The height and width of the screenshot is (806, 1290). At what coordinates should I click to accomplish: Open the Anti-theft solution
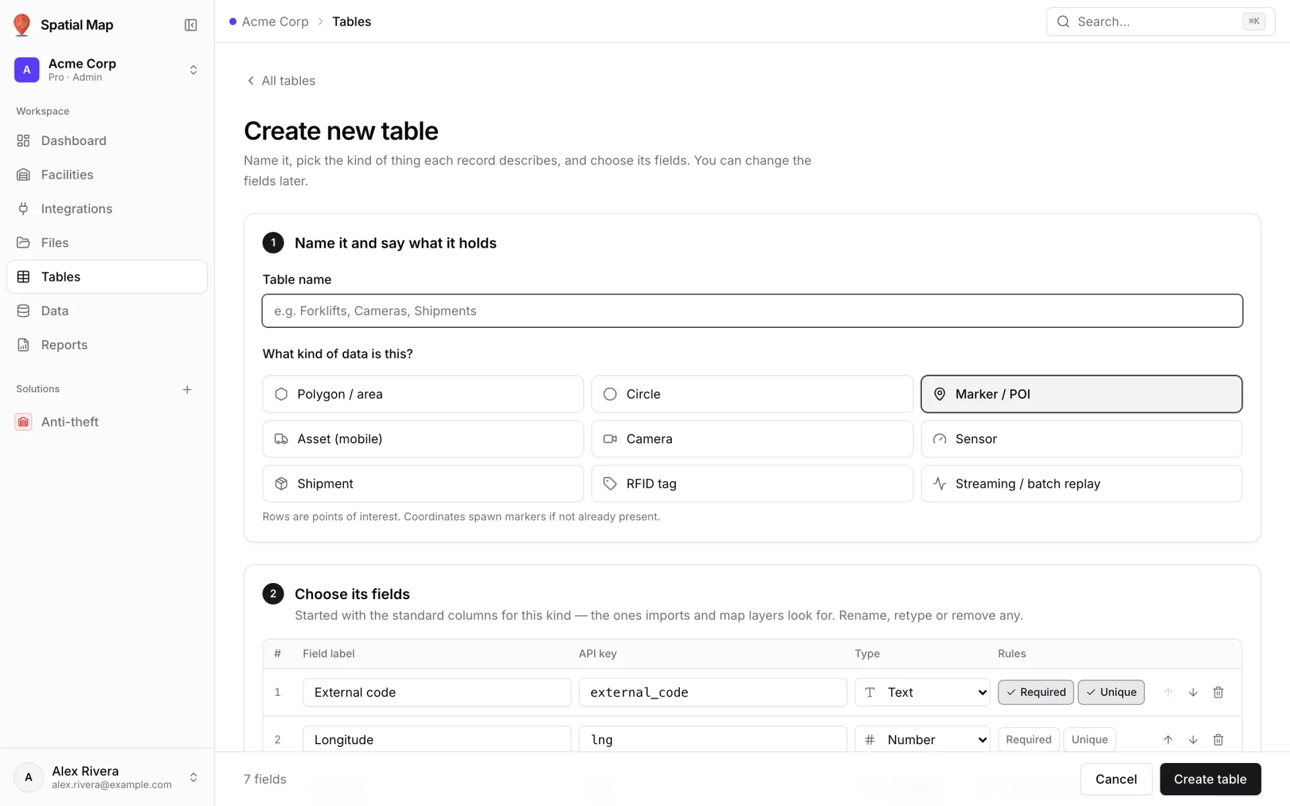(107, 422)
